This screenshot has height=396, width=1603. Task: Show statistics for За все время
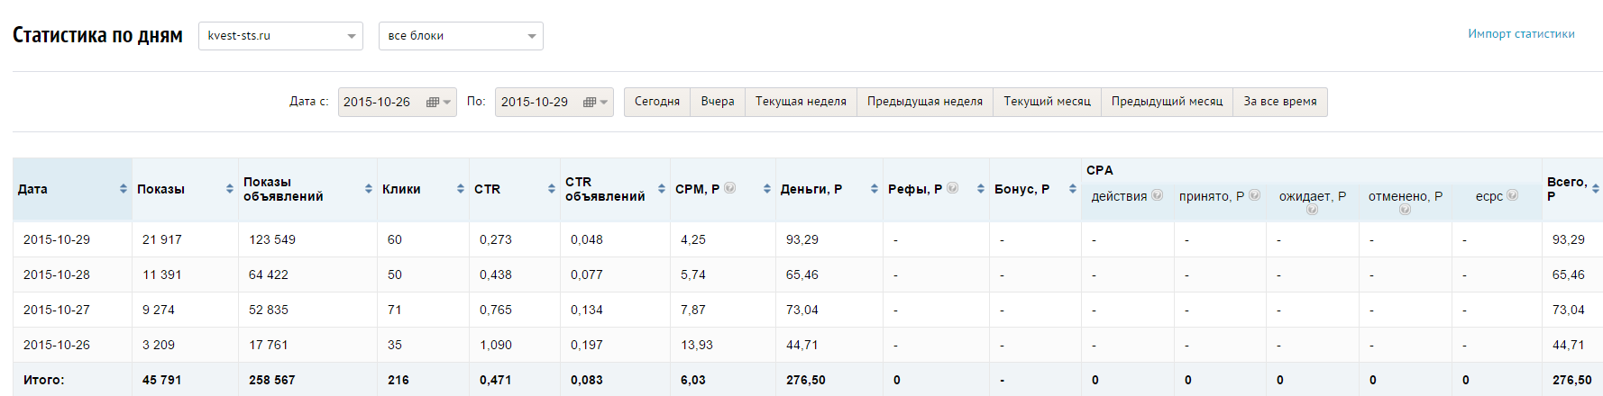pyautogui.click(x=1279, y=102)
